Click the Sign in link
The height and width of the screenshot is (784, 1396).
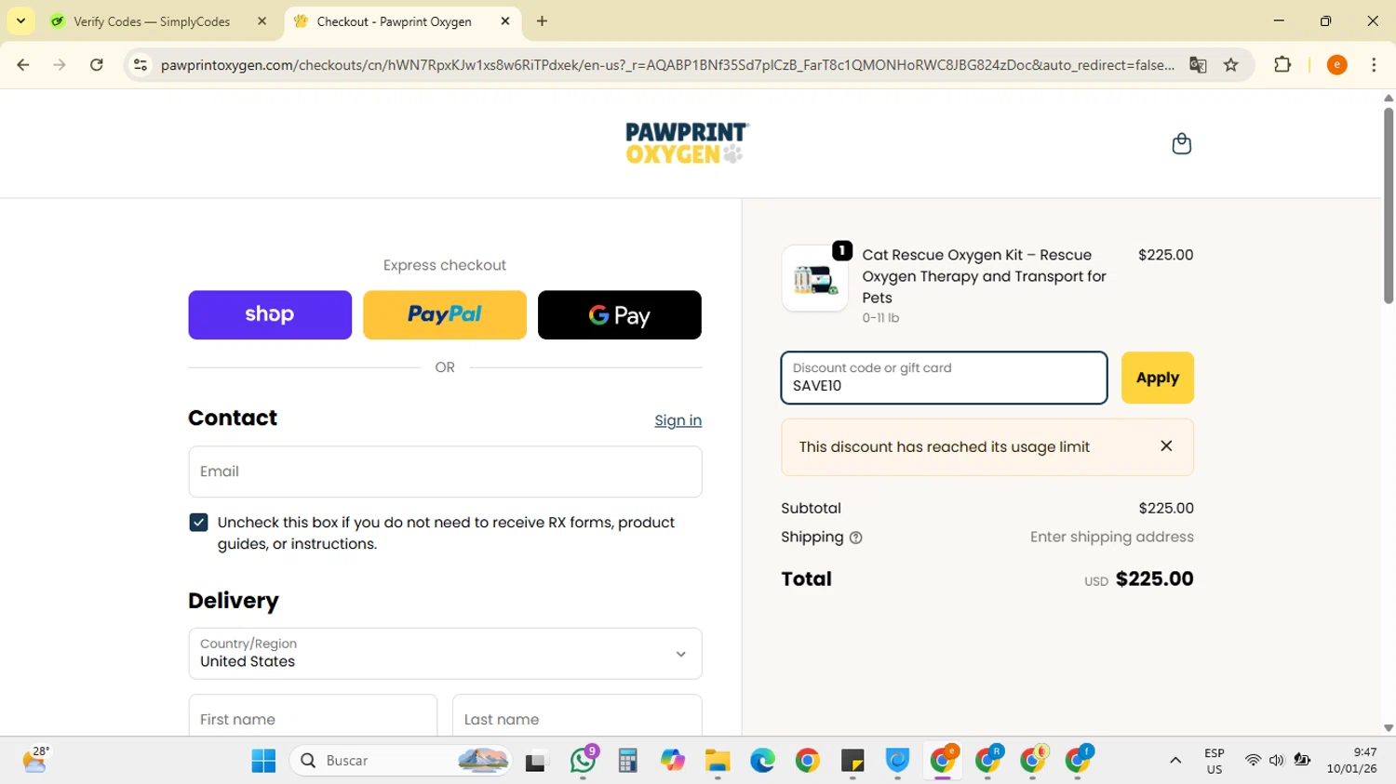678,420
